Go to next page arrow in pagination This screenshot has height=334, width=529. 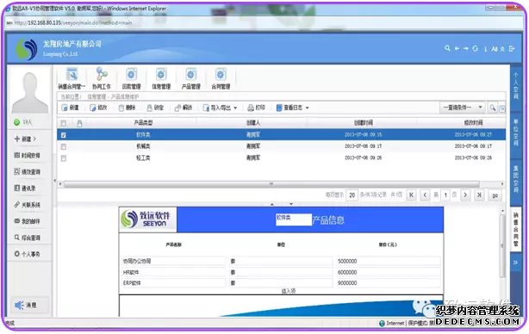pos(465,195)
